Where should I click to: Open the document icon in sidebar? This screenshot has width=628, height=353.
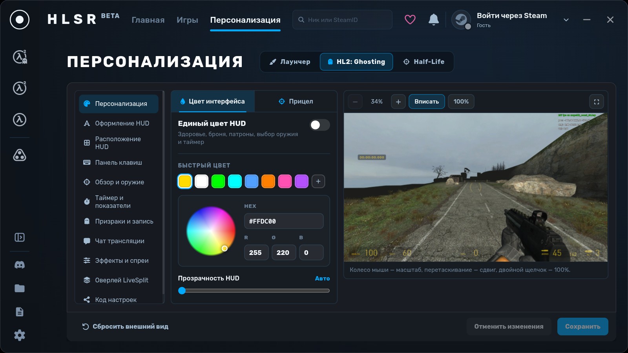point(20,312)
